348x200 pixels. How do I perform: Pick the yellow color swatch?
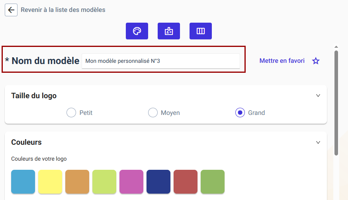[x=50, y=182]
